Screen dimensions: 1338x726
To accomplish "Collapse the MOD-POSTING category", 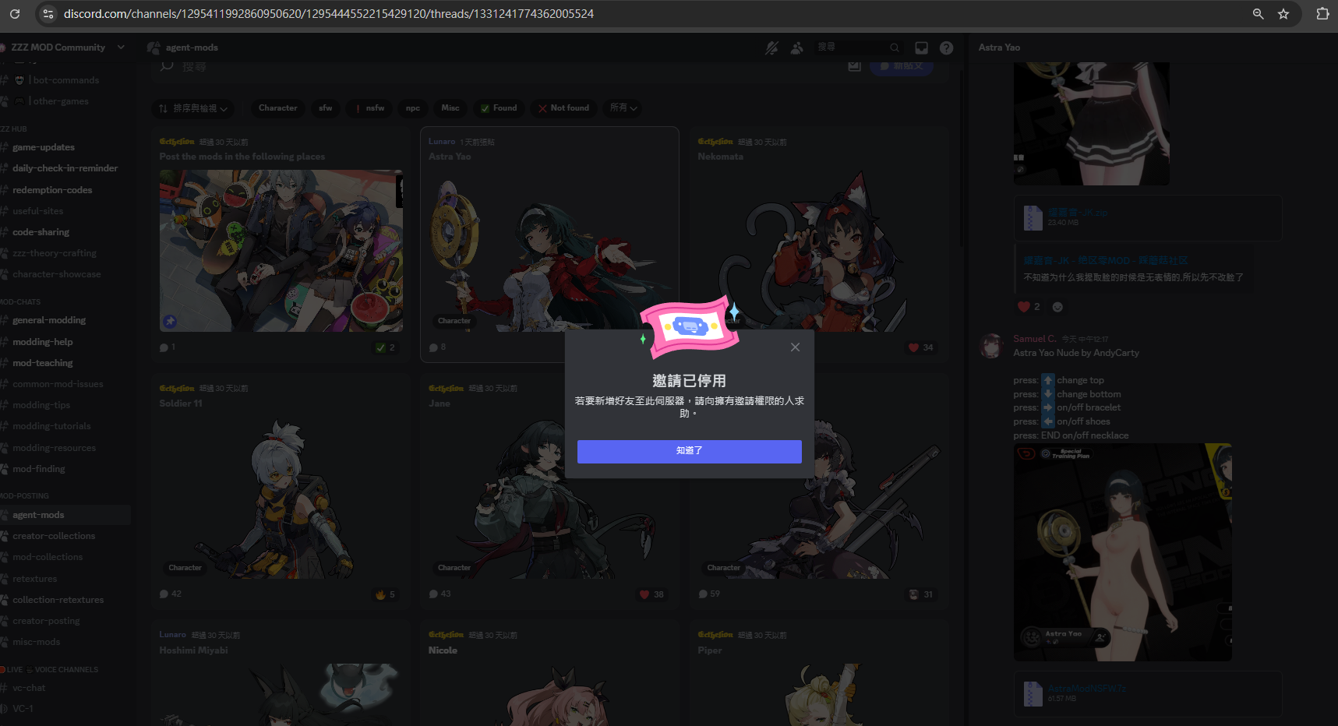I will [25, 496].
